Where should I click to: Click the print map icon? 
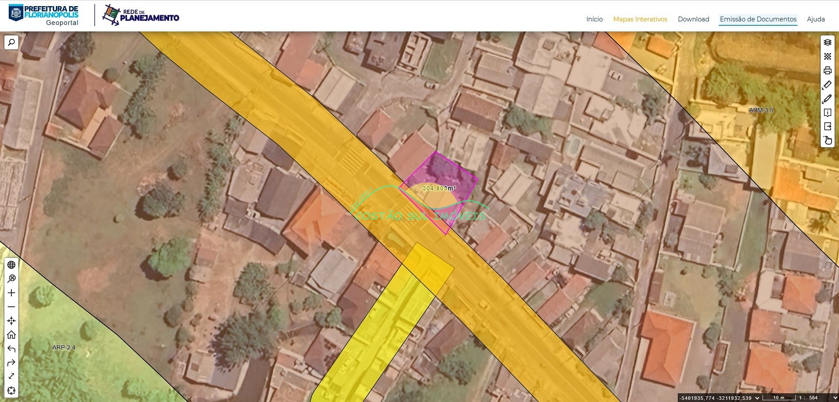827,70
